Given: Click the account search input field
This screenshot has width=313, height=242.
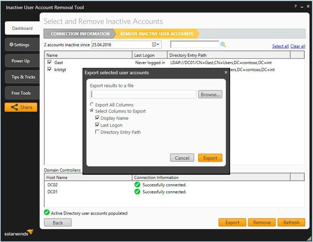Looking at the screenshot, I should click(195, 44).
